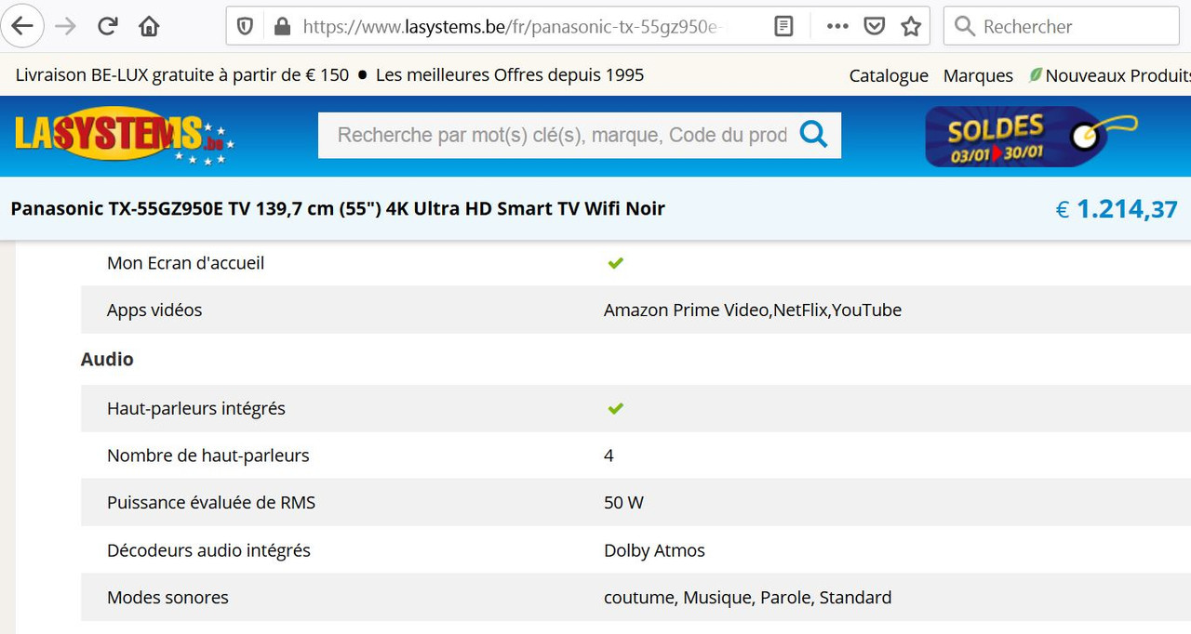
Task: Select Amazon Prime Video,NetFlix,YouTube value
Action: coord(753,310)
